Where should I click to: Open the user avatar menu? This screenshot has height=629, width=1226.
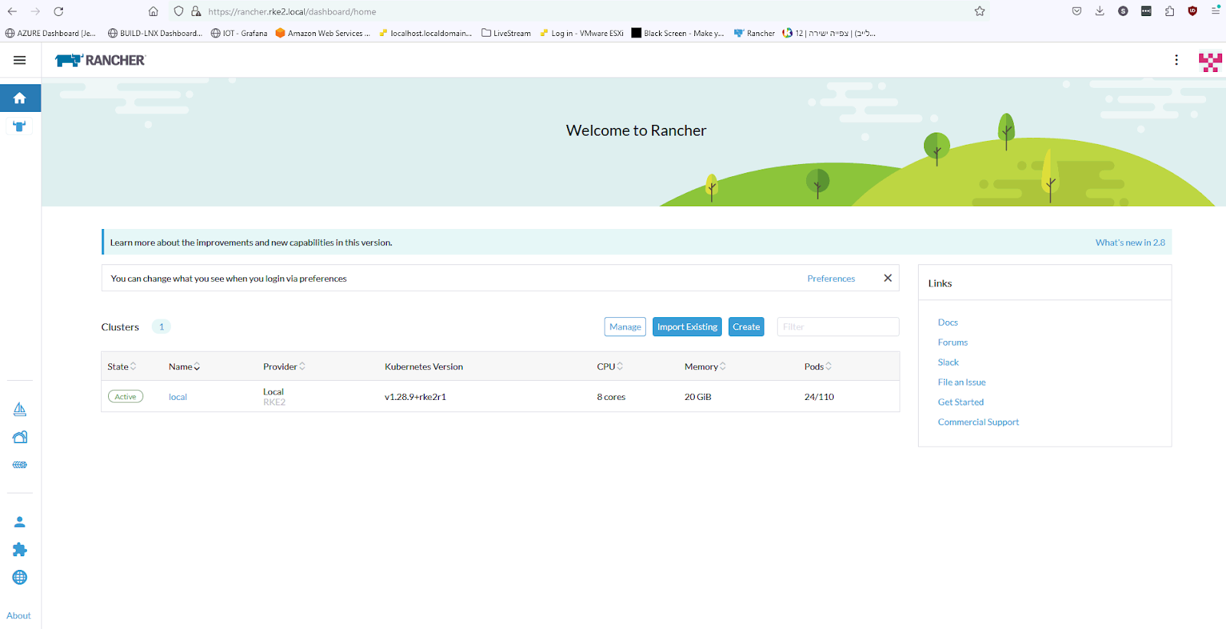tap(1210, 61)
